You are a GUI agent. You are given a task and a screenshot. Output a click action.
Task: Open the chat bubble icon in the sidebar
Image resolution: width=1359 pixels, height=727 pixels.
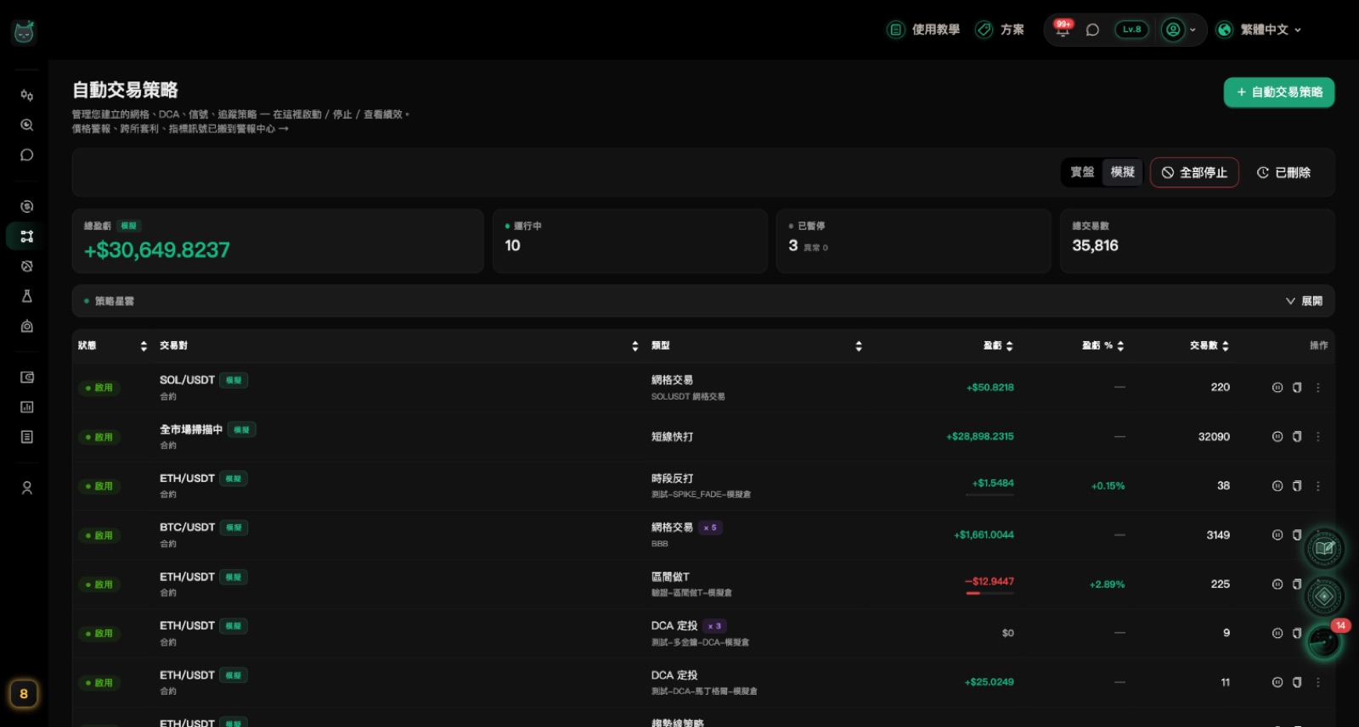pos(27,155)
